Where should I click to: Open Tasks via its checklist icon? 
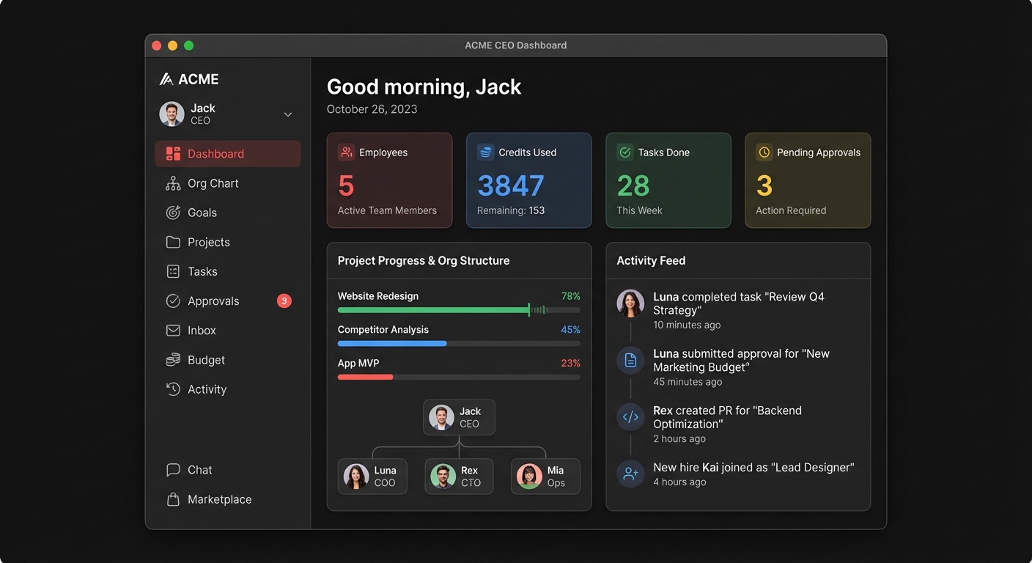172,271
